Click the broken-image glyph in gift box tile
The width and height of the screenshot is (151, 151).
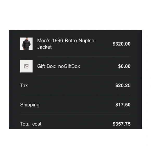coord(26,66)
